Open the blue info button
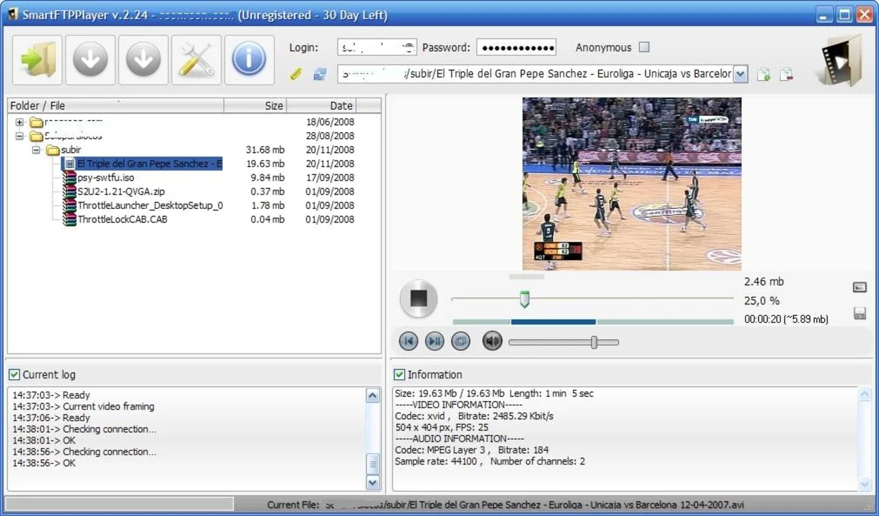The width and height of the screenshot is (879, 516). 249,60
